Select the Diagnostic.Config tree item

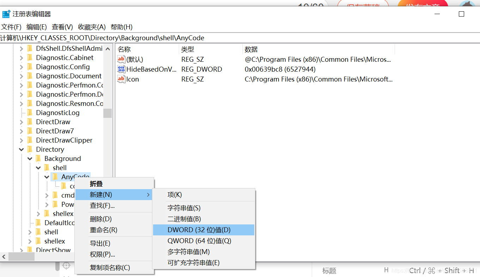63,67
